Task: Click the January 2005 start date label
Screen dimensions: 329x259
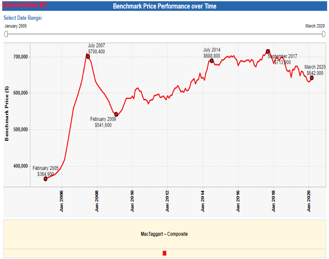Action: [16, 26]
